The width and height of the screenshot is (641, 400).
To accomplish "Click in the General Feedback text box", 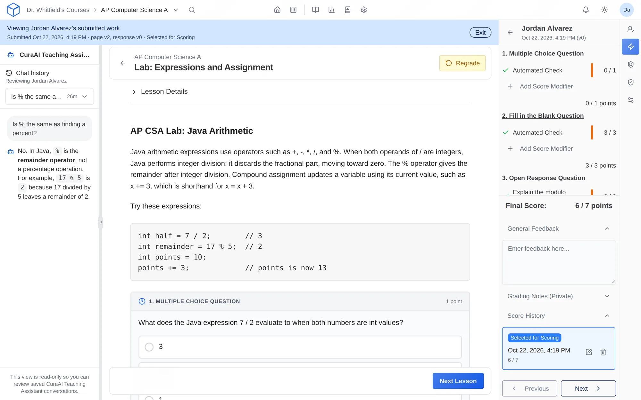I will (x=559, y=262).
